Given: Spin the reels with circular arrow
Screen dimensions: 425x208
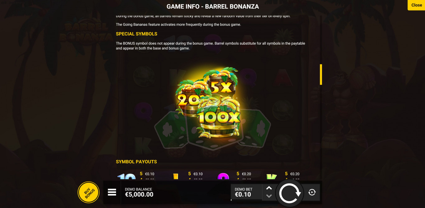Looking at the screenshot, I should click(x=290, y=193).
